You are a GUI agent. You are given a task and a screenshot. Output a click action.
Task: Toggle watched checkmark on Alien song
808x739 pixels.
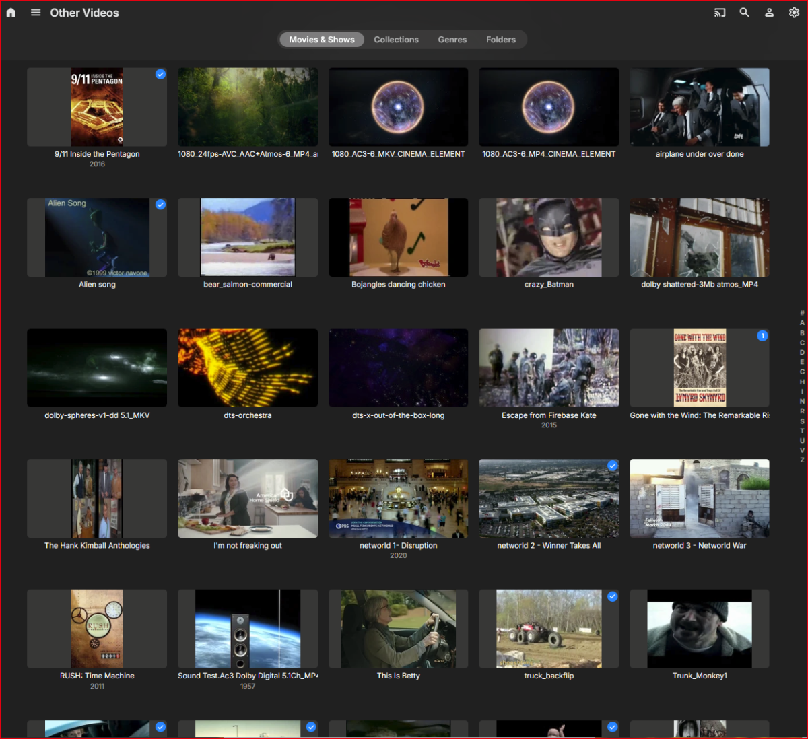coord(160,205)
